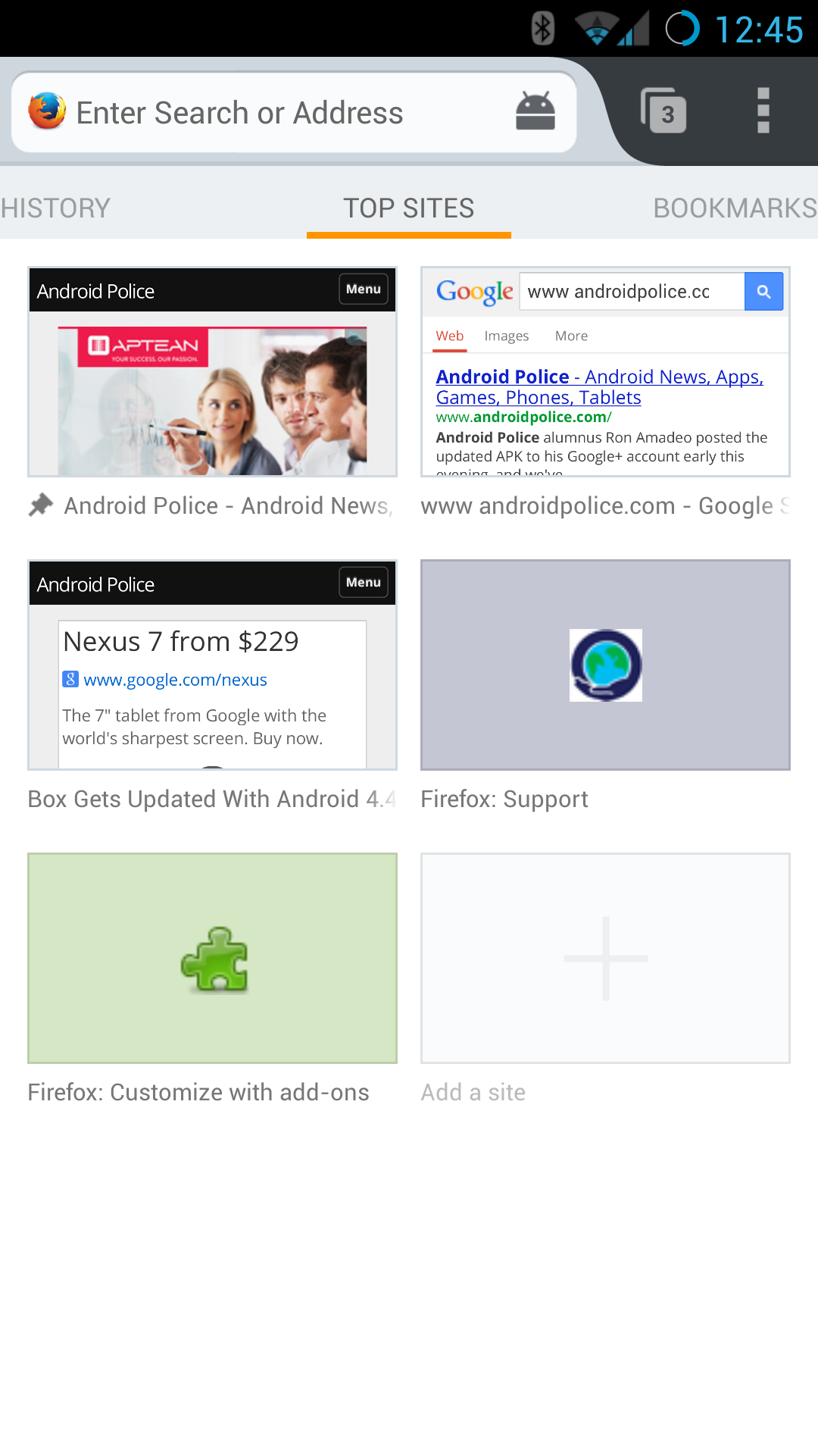Click the blue search button in the Google thumbnail
The width and height of the screenshot is (818, 1455).
click(763, 291)
